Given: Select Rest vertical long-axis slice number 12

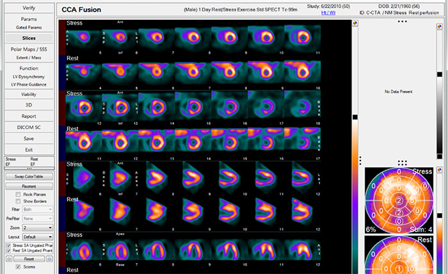Looking at the screenshot, I should [302, 214].
